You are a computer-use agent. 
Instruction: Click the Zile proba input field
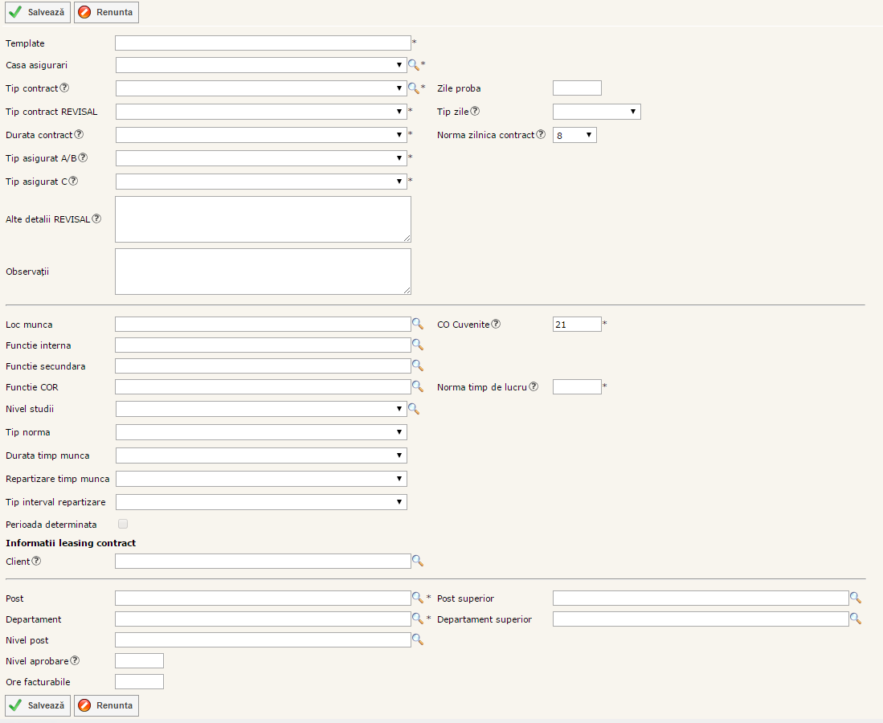(x=577, y=88)
